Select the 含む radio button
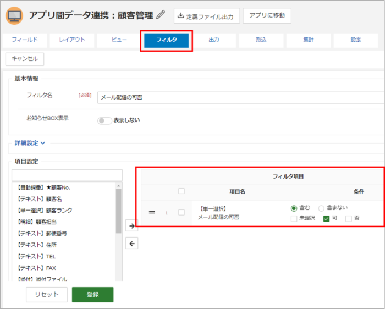The image size is (385, 309). (294, 208)
